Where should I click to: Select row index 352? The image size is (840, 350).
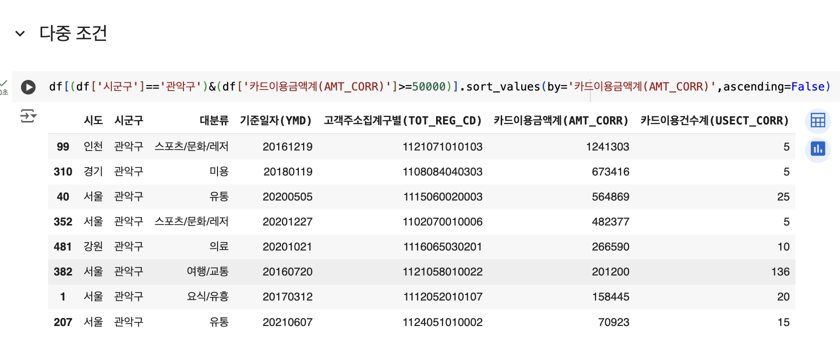tap(63, 221)
